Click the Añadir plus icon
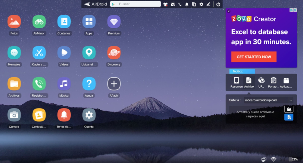303x163 pixels. [114, 84]
